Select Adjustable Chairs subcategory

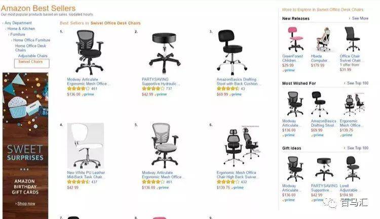coord(33,56)
